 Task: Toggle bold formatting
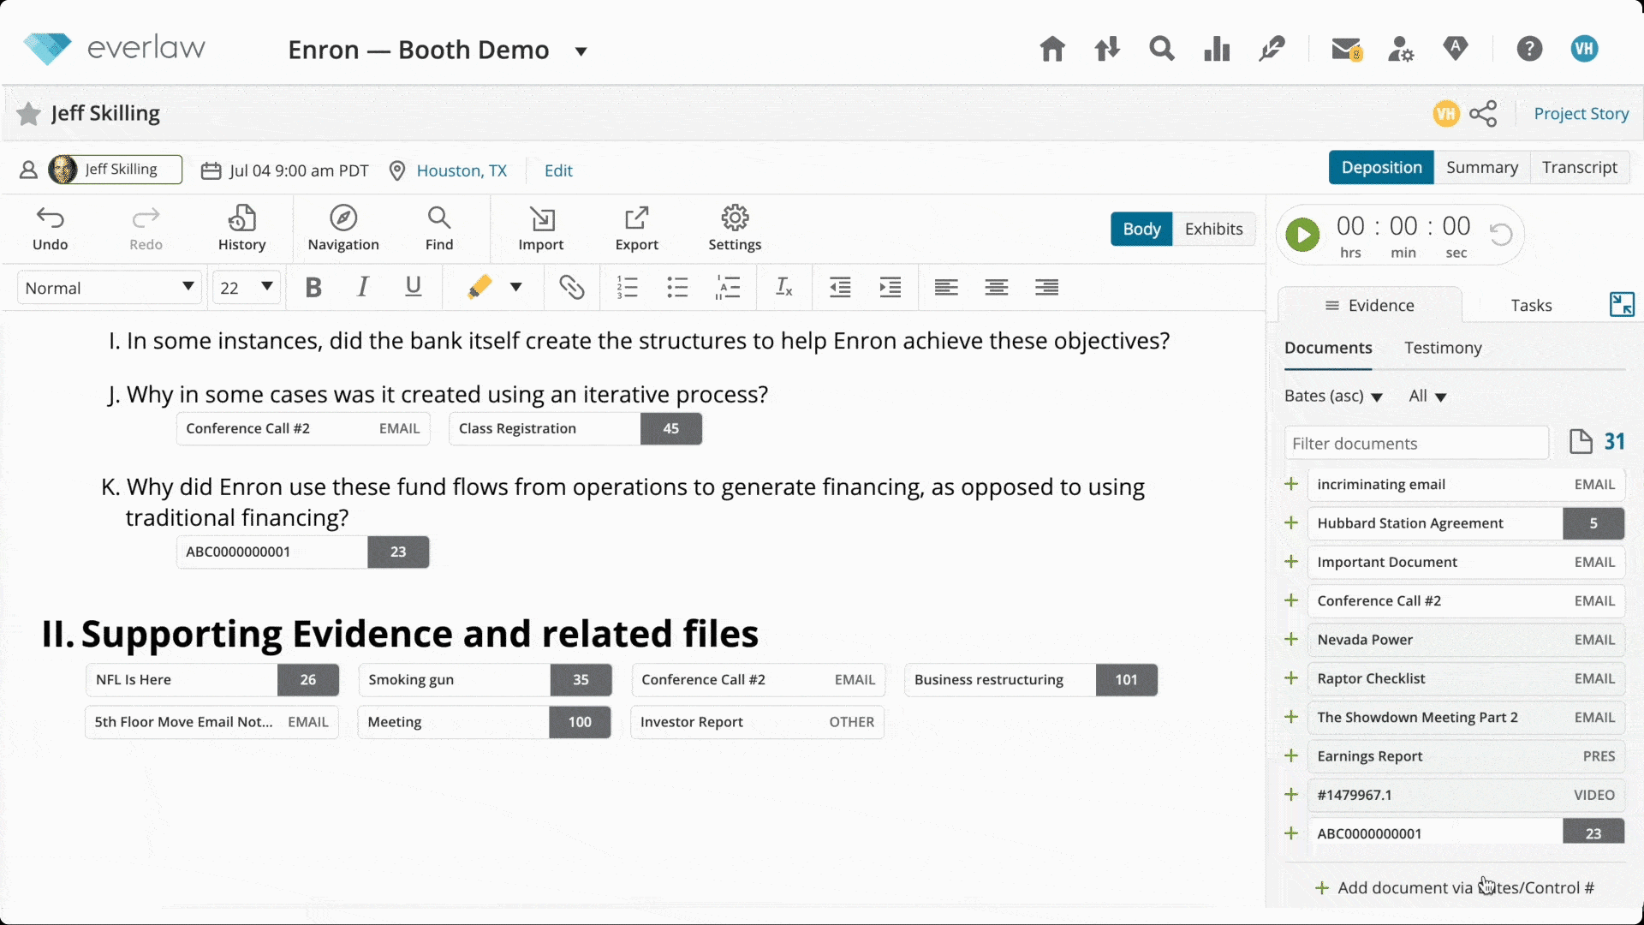pos(313,287)
